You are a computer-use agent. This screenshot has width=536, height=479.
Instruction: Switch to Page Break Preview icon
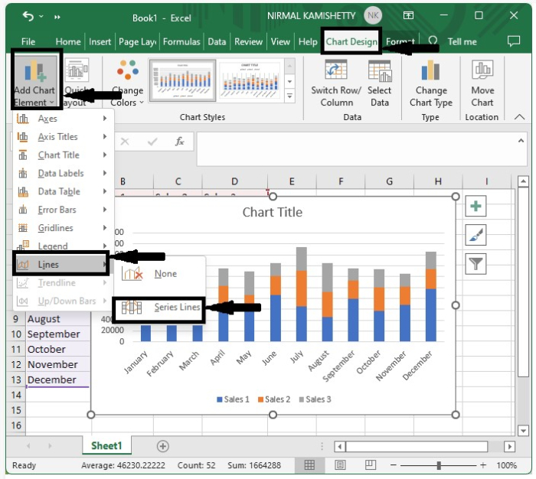[371, 465]
